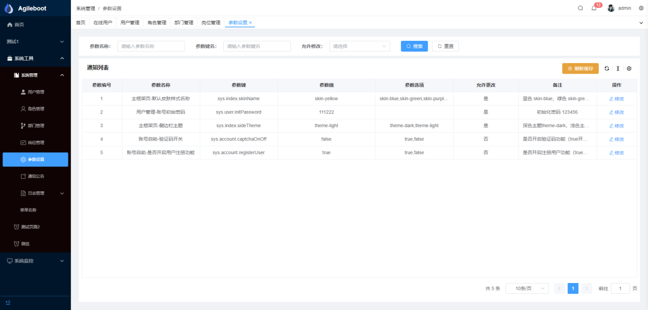Close the 参数设置 tab
This screenshot has width=648, height=310.
(250, 23)
